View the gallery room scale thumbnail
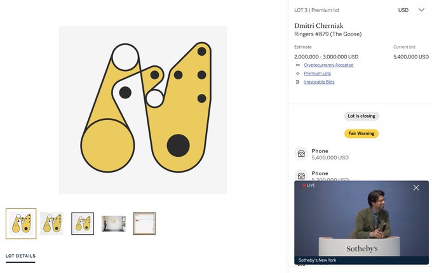This screenshot has height=273, width=432. point(114,223)
